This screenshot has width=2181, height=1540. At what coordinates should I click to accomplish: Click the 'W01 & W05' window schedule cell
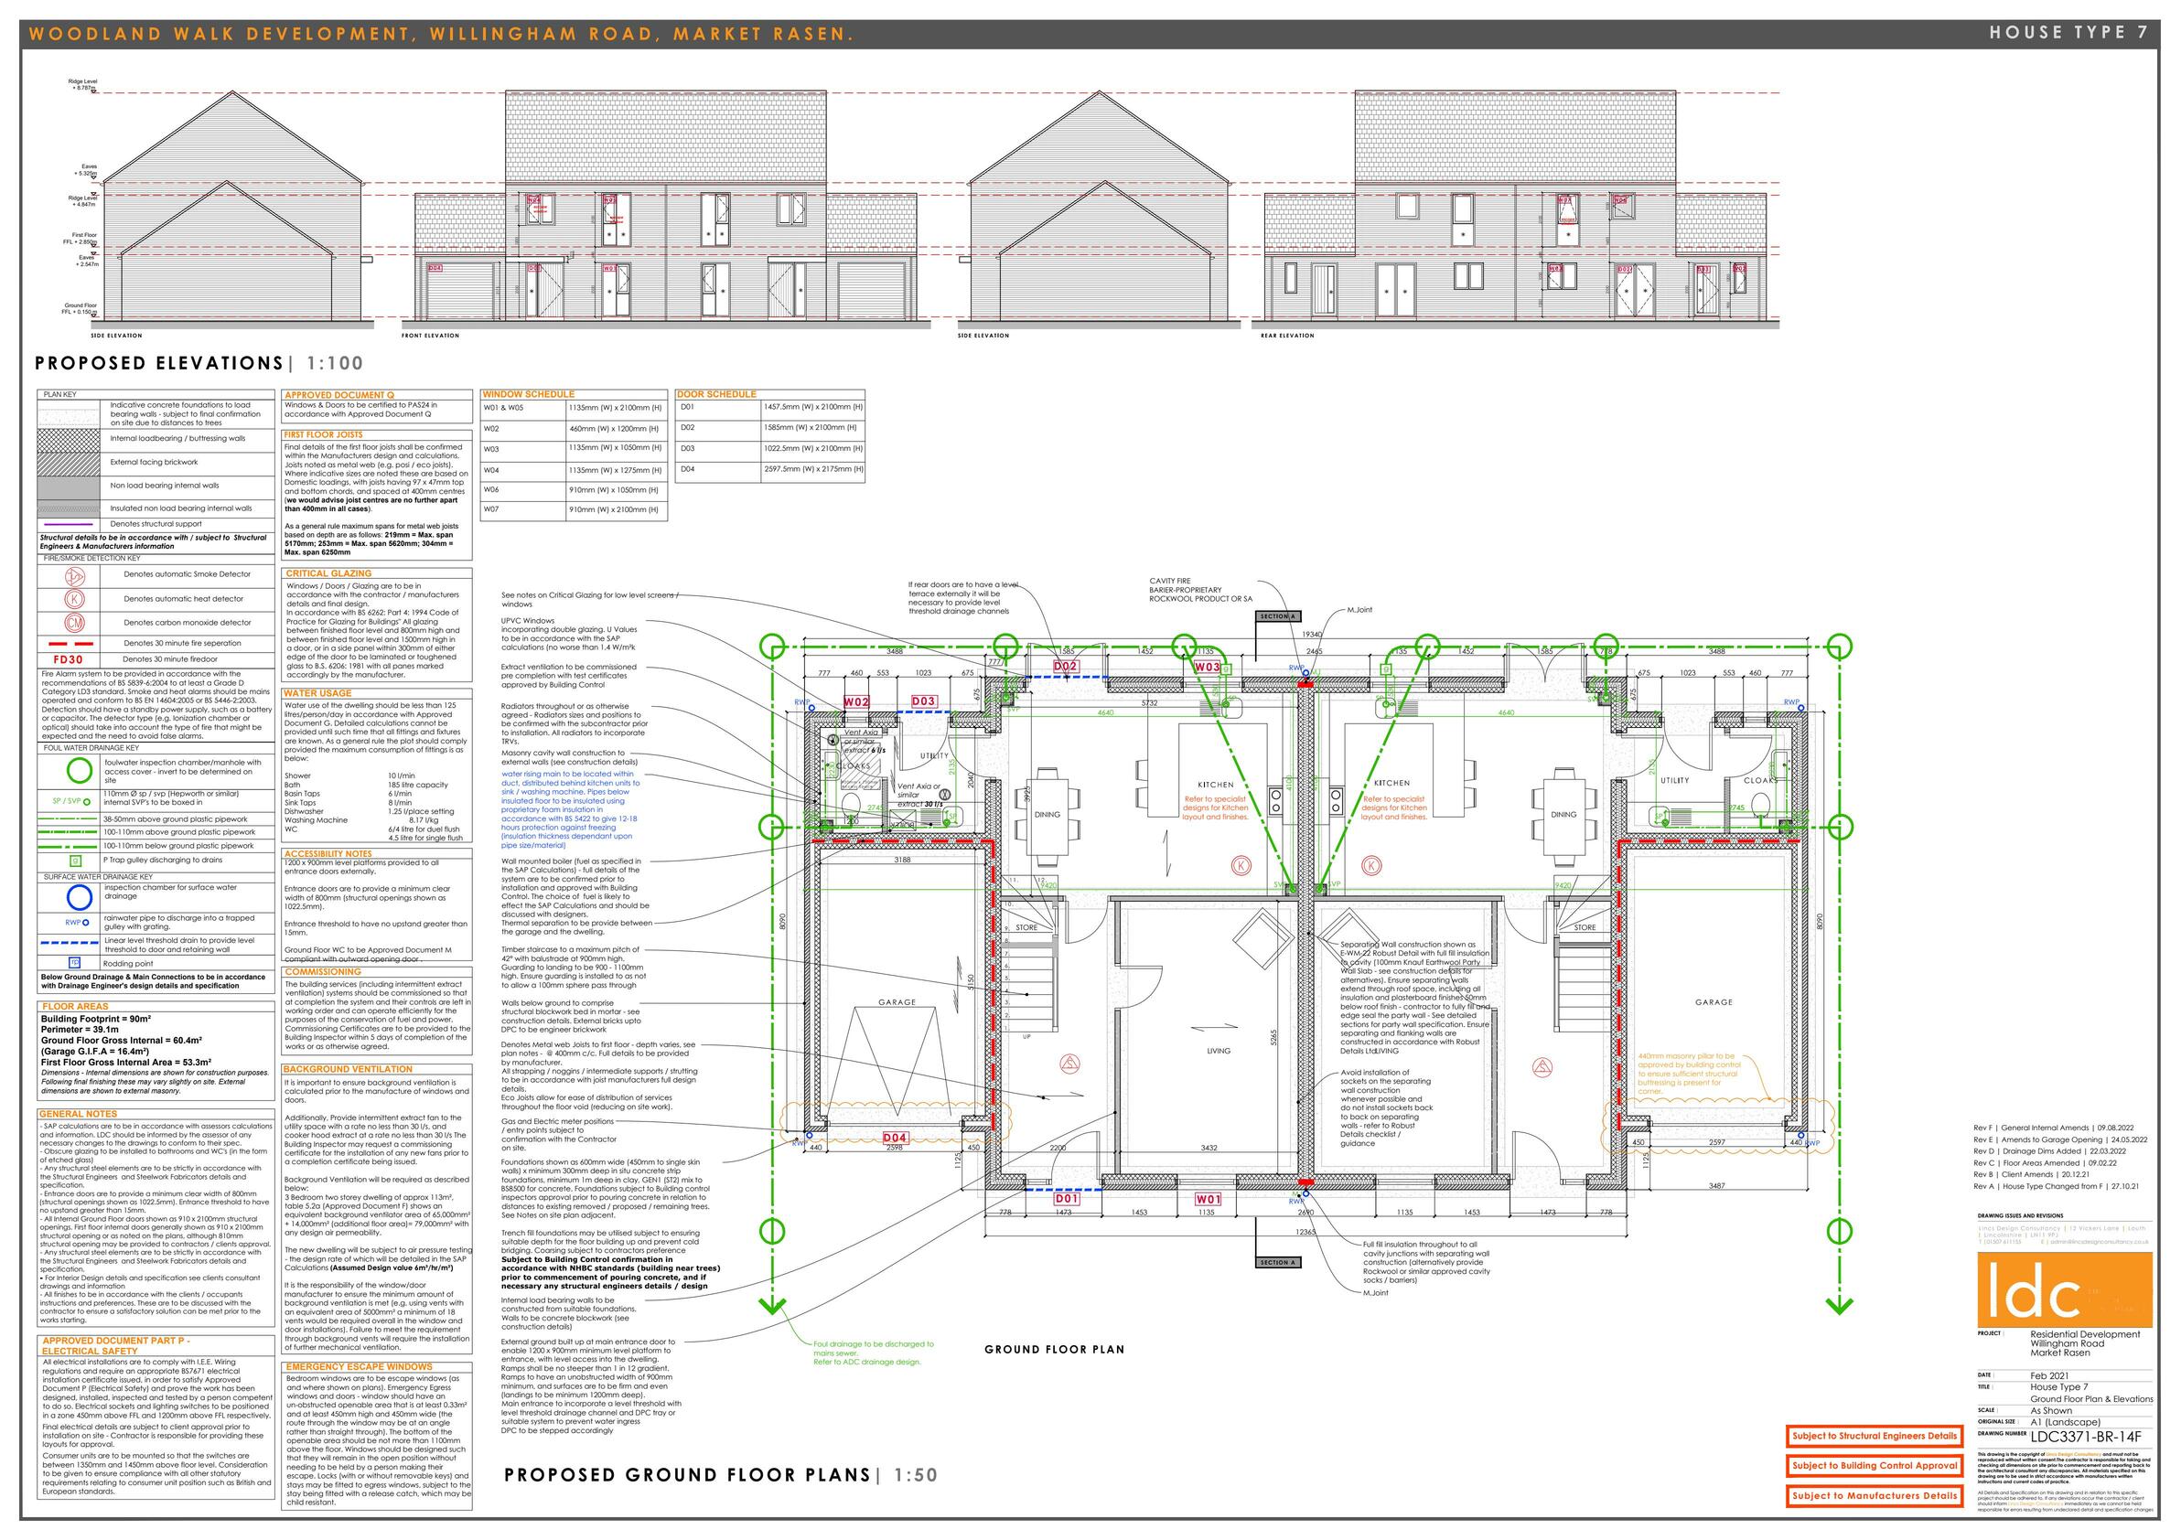[523, 408]
